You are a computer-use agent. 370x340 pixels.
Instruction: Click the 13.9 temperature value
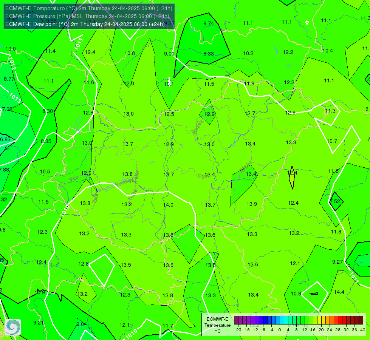pos(252,204)
